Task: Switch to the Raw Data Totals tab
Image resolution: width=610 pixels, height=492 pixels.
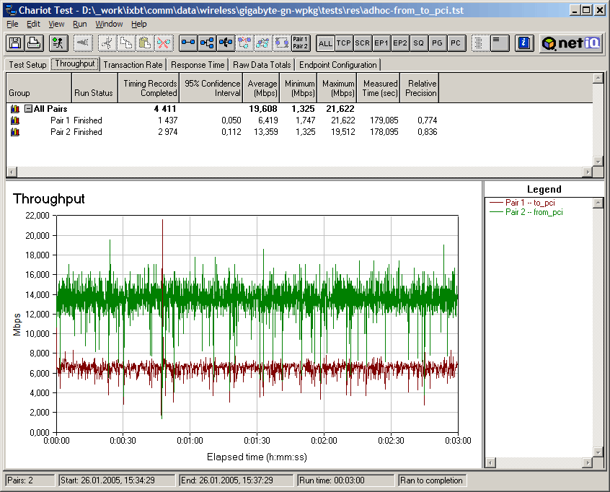Action: pos(262,65)
